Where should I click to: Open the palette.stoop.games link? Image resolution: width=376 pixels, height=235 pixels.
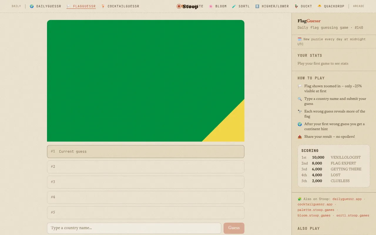(316, 210)
